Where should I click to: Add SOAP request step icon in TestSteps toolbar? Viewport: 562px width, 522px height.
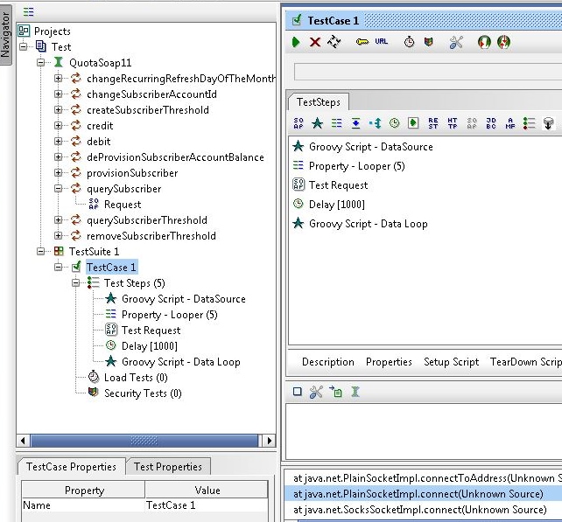coord(299,123)
